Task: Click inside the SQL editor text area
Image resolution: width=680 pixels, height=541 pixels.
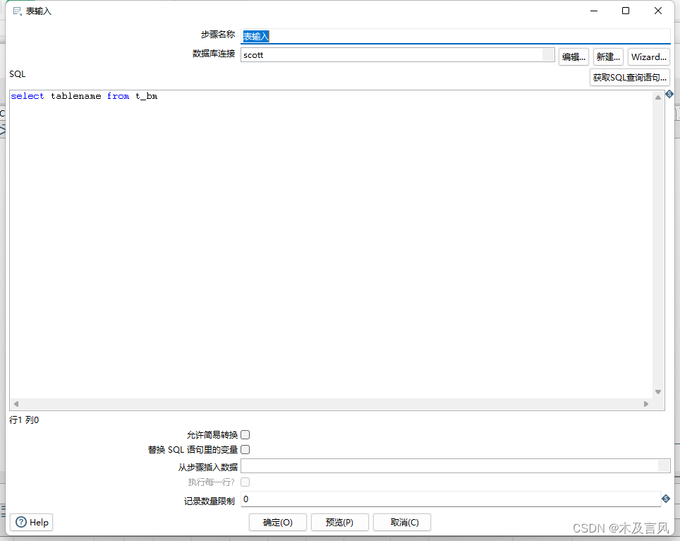Action: pos(331,244)
